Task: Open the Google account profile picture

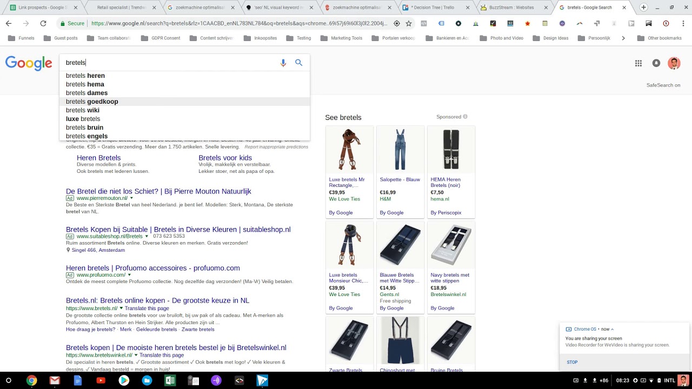Action: pyautogui.click(x=674, y=63)
